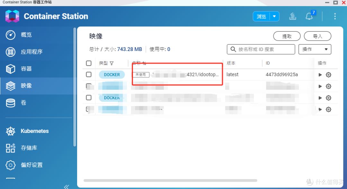Open the Kubernetes section

pyautogui.click(x=34, y=131)
